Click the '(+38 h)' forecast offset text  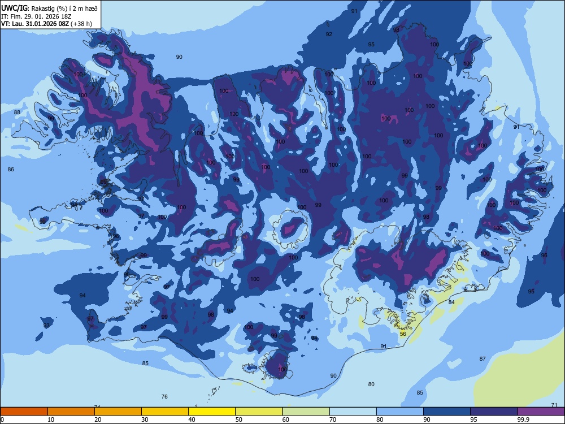tap(81, 24)
